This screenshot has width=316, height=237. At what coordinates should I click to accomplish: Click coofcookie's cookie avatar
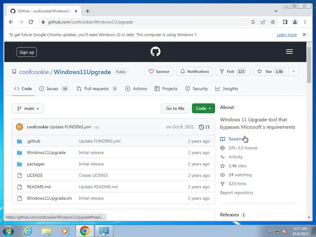(x=19, y=127)
